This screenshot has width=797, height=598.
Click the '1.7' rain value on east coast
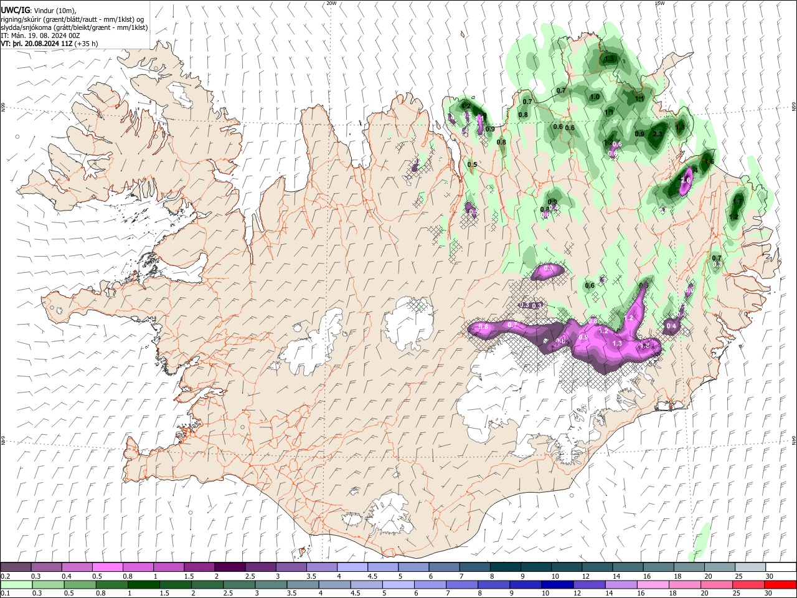tap(737, 202)
